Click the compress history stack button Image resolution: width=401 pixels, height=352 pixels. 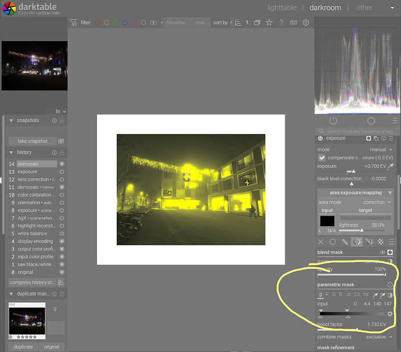(x=31, y=282)
